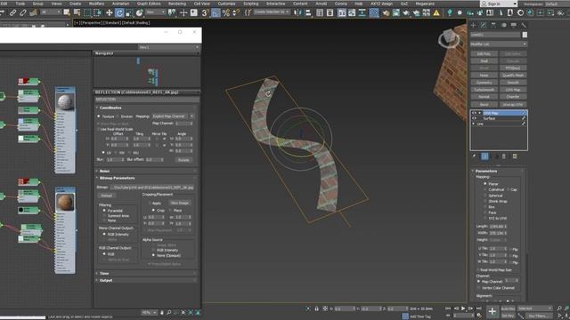Toggle the Angle Snap icon

216,13
